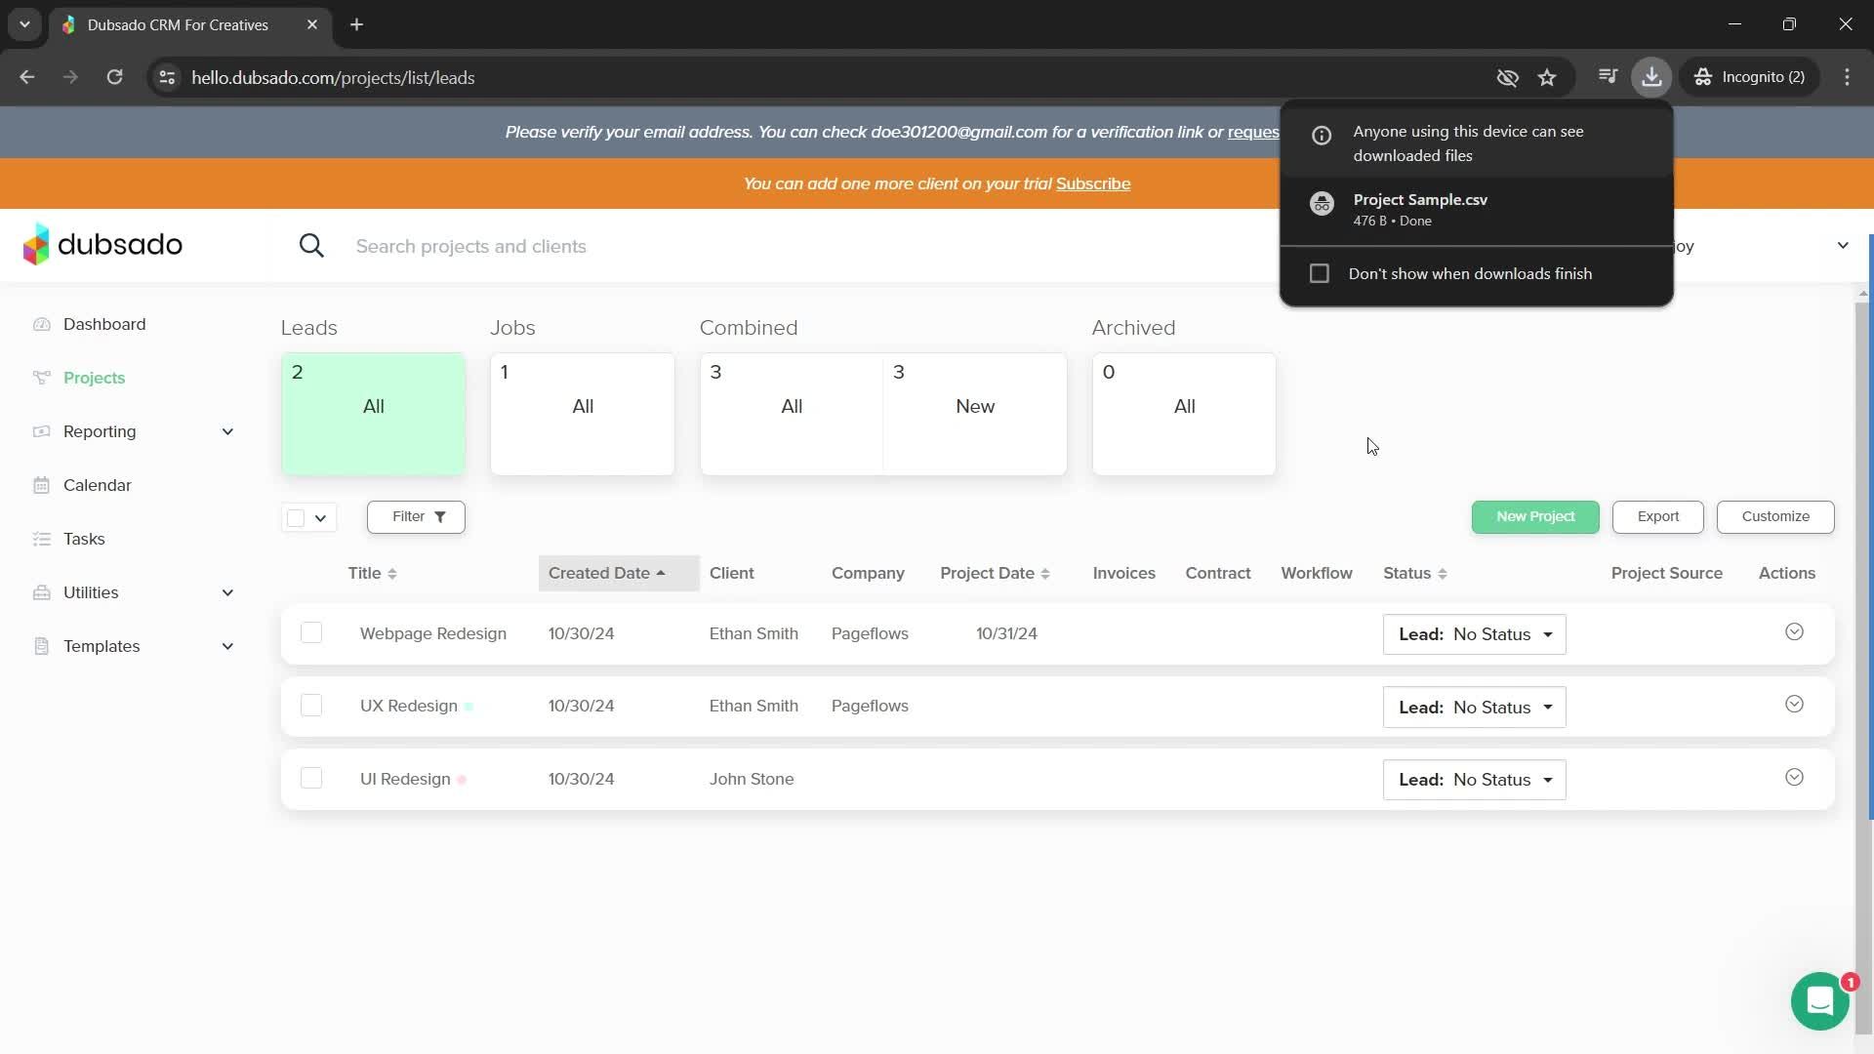Open the UX Redesign project title
The width and height of the screenshot is (1874, 1054).
click(409, 706)
